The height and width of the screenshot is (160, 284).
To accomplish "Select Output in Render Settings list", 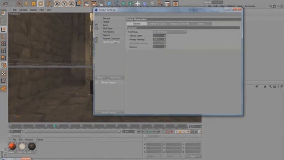I will pos(106,22).
